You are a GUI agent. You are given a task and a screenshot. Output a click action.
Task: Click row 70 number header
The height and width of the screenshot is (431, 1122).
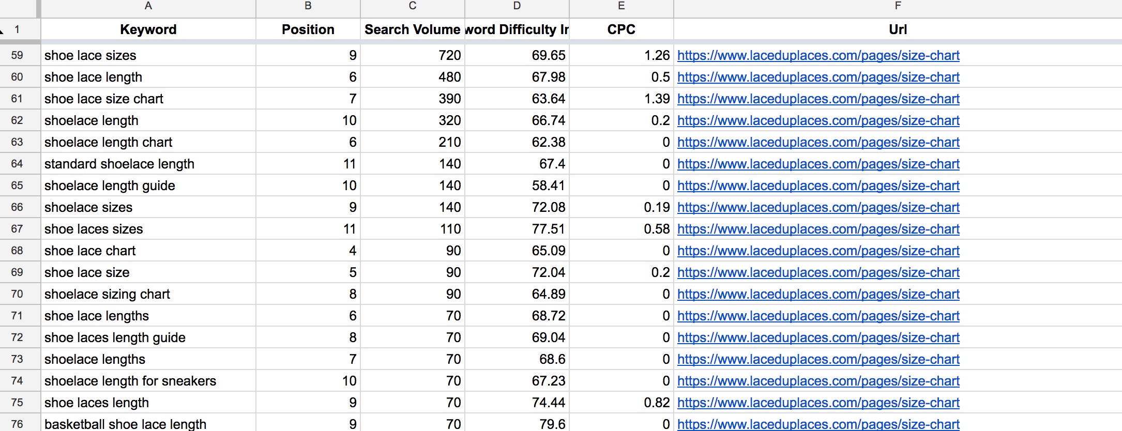[17, 294]
